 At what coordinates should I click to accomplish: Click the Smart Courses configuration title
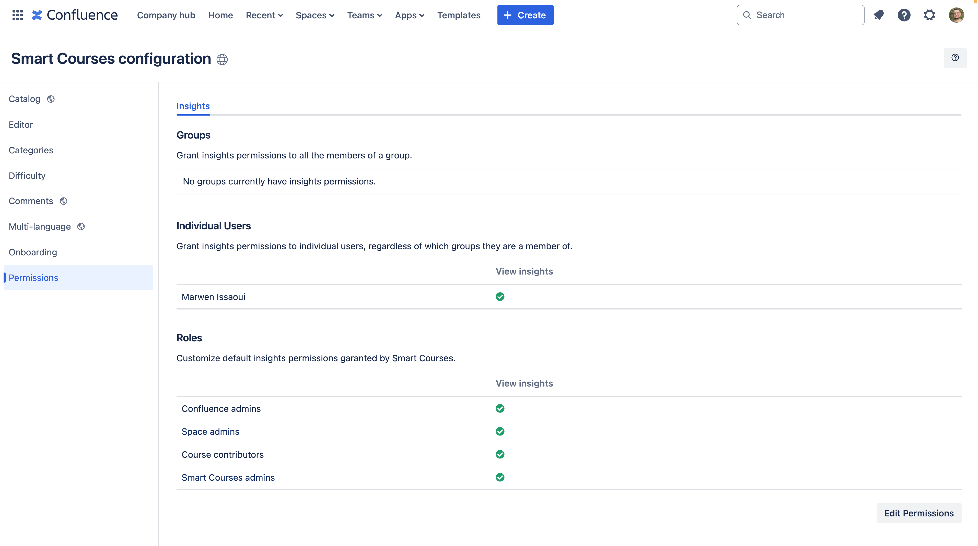111,59
